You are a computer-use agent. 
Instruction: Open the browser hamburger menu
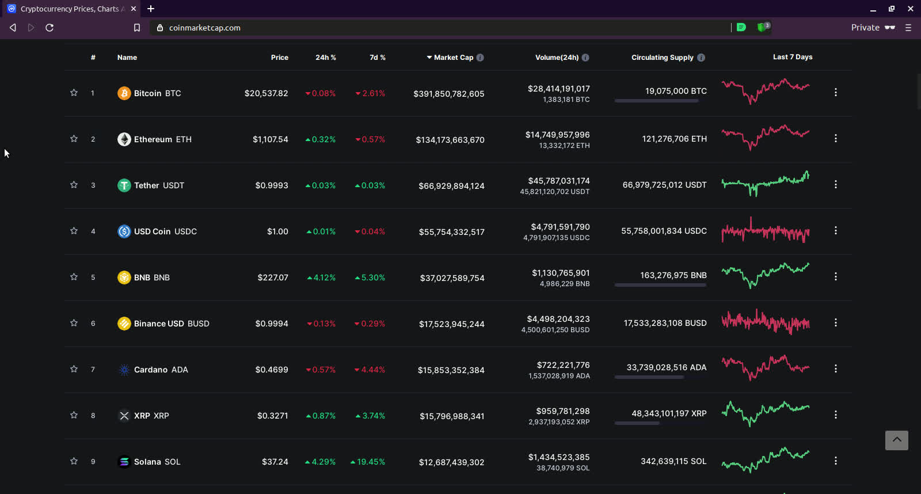(908, 28)
